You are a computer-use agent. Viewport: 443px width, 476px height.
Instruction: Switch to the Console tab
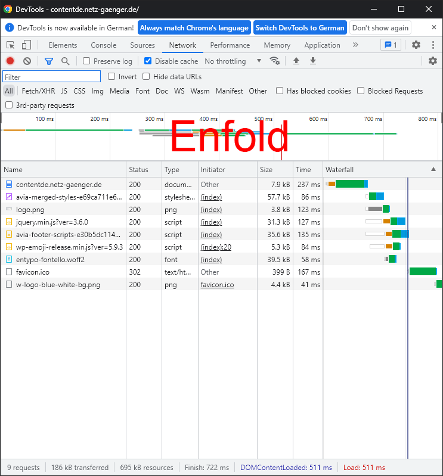tap(103, 45)
